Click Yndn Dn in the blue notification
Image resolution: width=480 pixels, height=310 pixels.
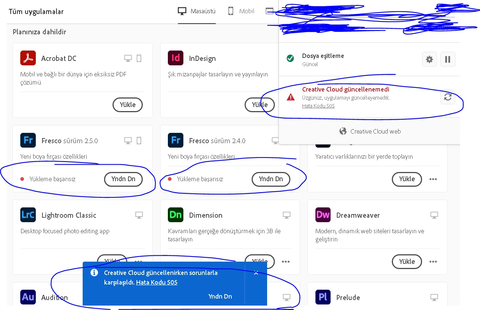coord(220,296)
